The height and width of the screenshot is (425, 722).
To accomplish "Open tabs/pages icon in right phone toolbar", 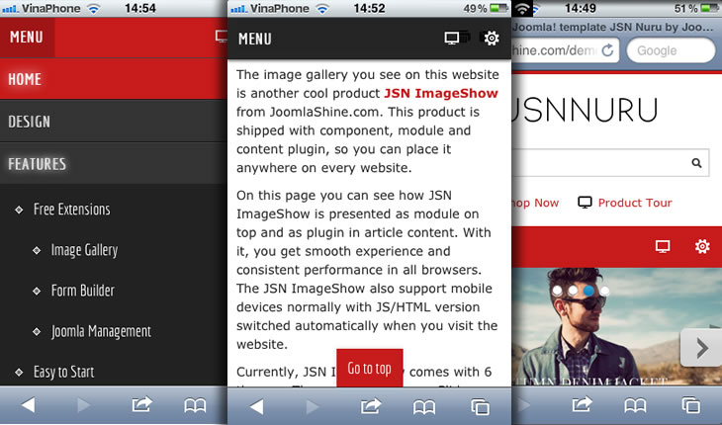I will click(691, 405).
